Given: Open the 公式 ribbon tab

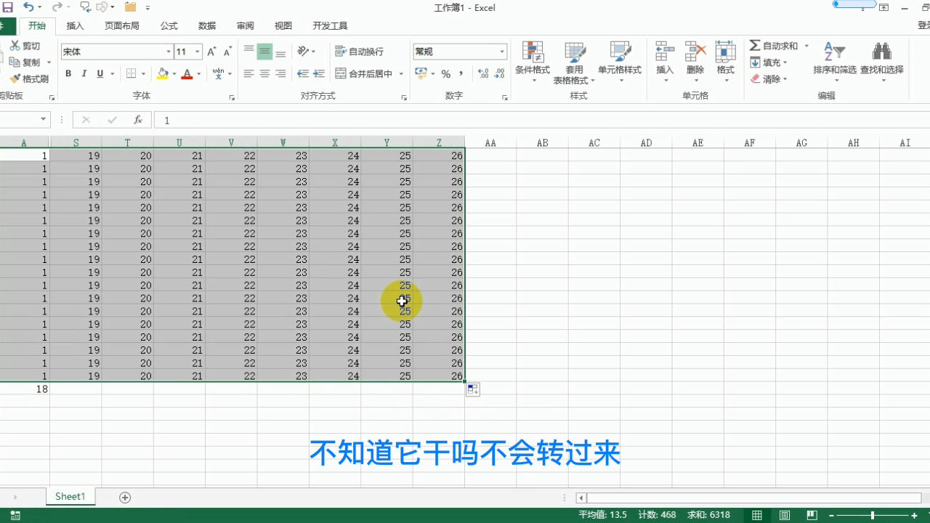Looking at the screenshot, I should point(169,25).
